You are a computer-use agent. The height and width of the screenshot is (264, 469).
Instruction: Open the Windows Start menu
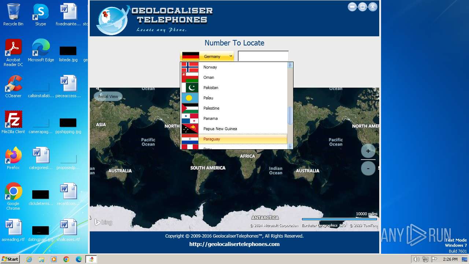pyautogui.click(x=10, y=259)
